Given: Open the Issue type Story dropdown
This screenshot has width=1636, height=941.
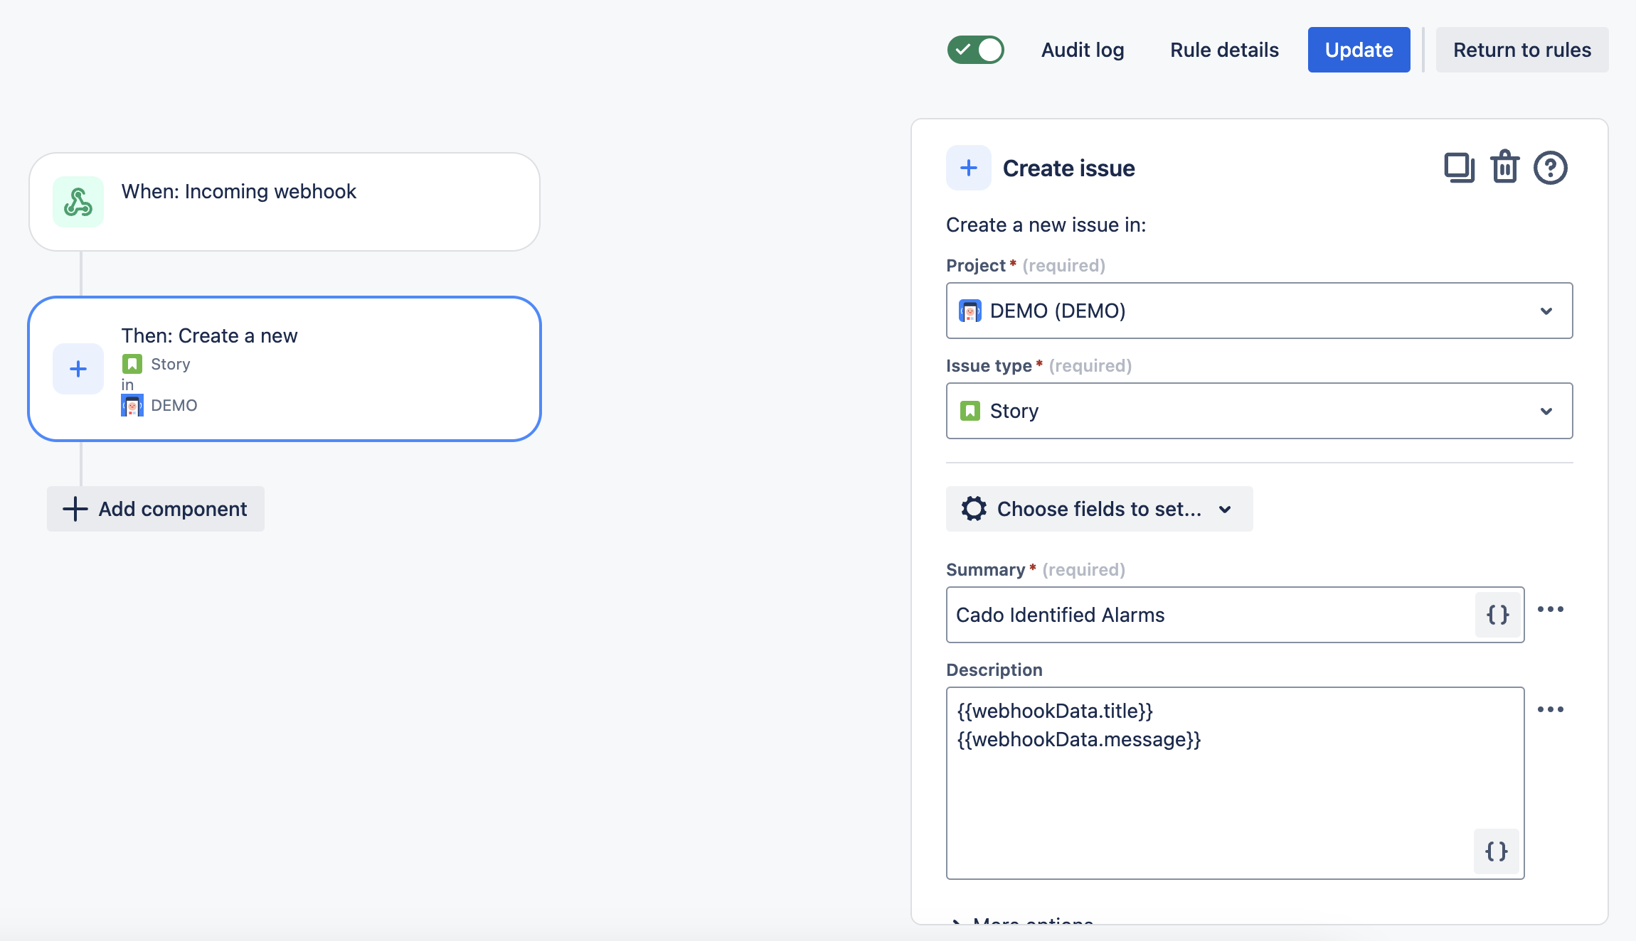Looking at the screenshot, I should pos(1258,410).
